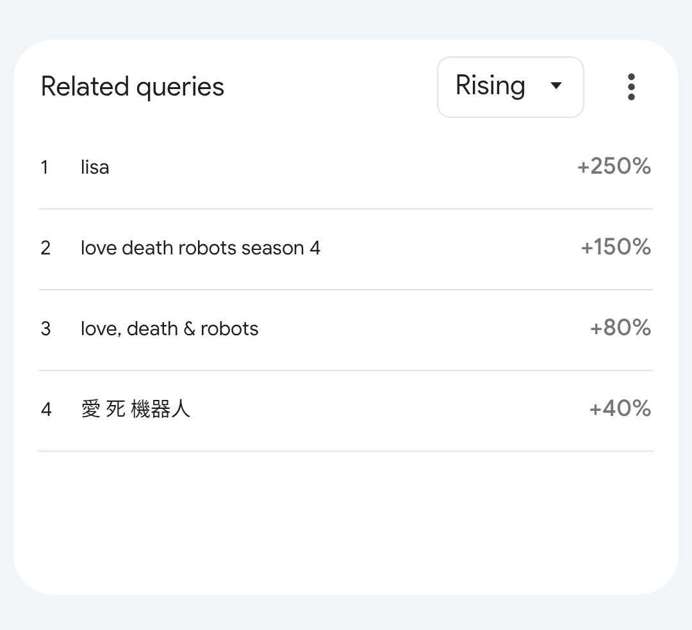The image size is (692, 630).
Task: Click the dropdown arrow beside Rising
Action: [556, 86]
